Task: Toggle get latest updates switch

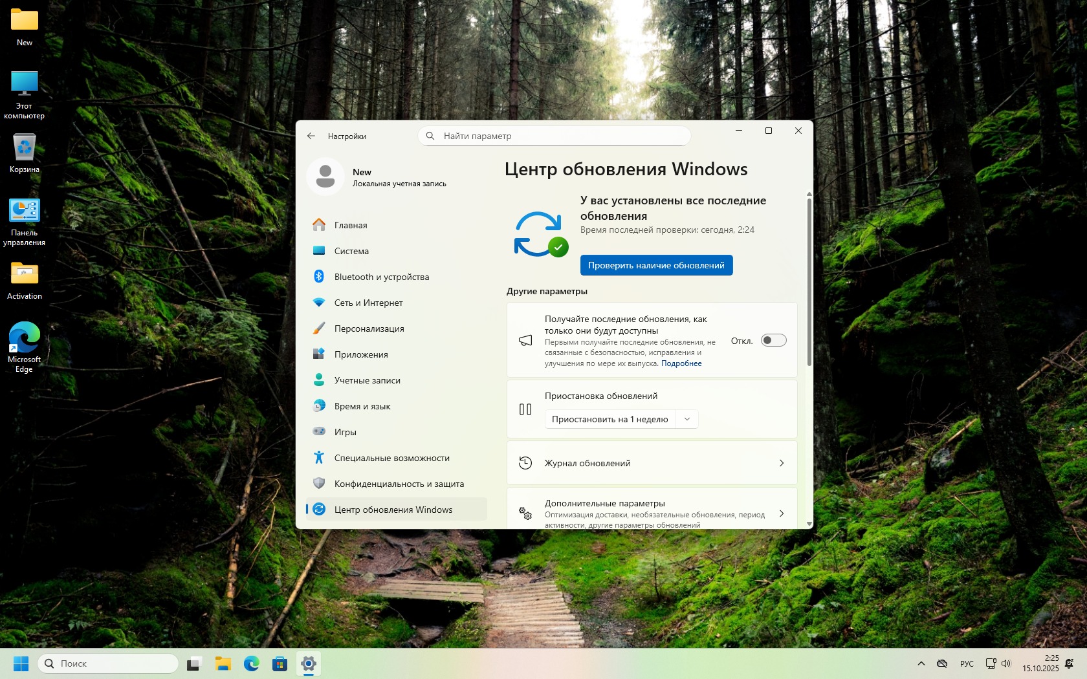Action: click(x=773, y=340)
